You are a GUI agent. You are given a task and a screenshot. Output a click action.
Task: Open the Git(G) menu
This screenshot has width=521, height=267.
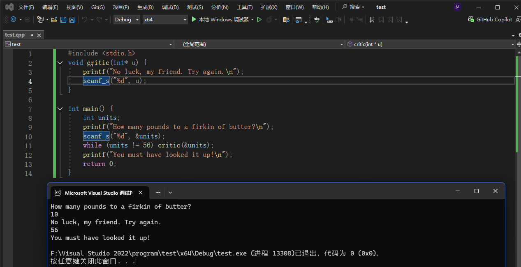[x=98, y=7]
